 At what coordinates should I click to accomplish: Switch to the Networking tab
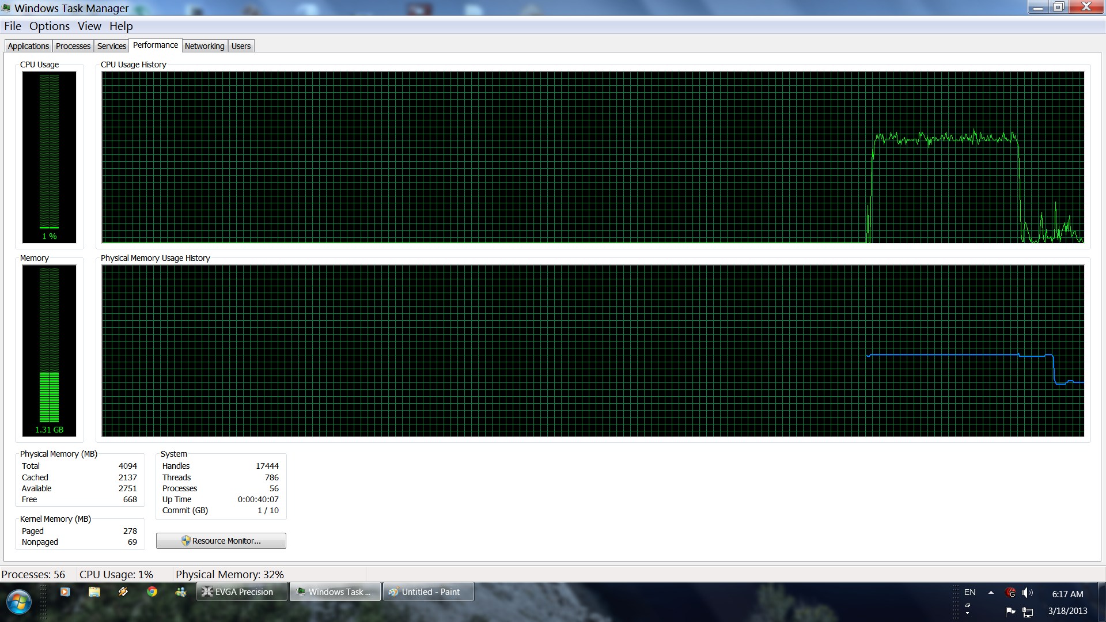coord(204,46)
